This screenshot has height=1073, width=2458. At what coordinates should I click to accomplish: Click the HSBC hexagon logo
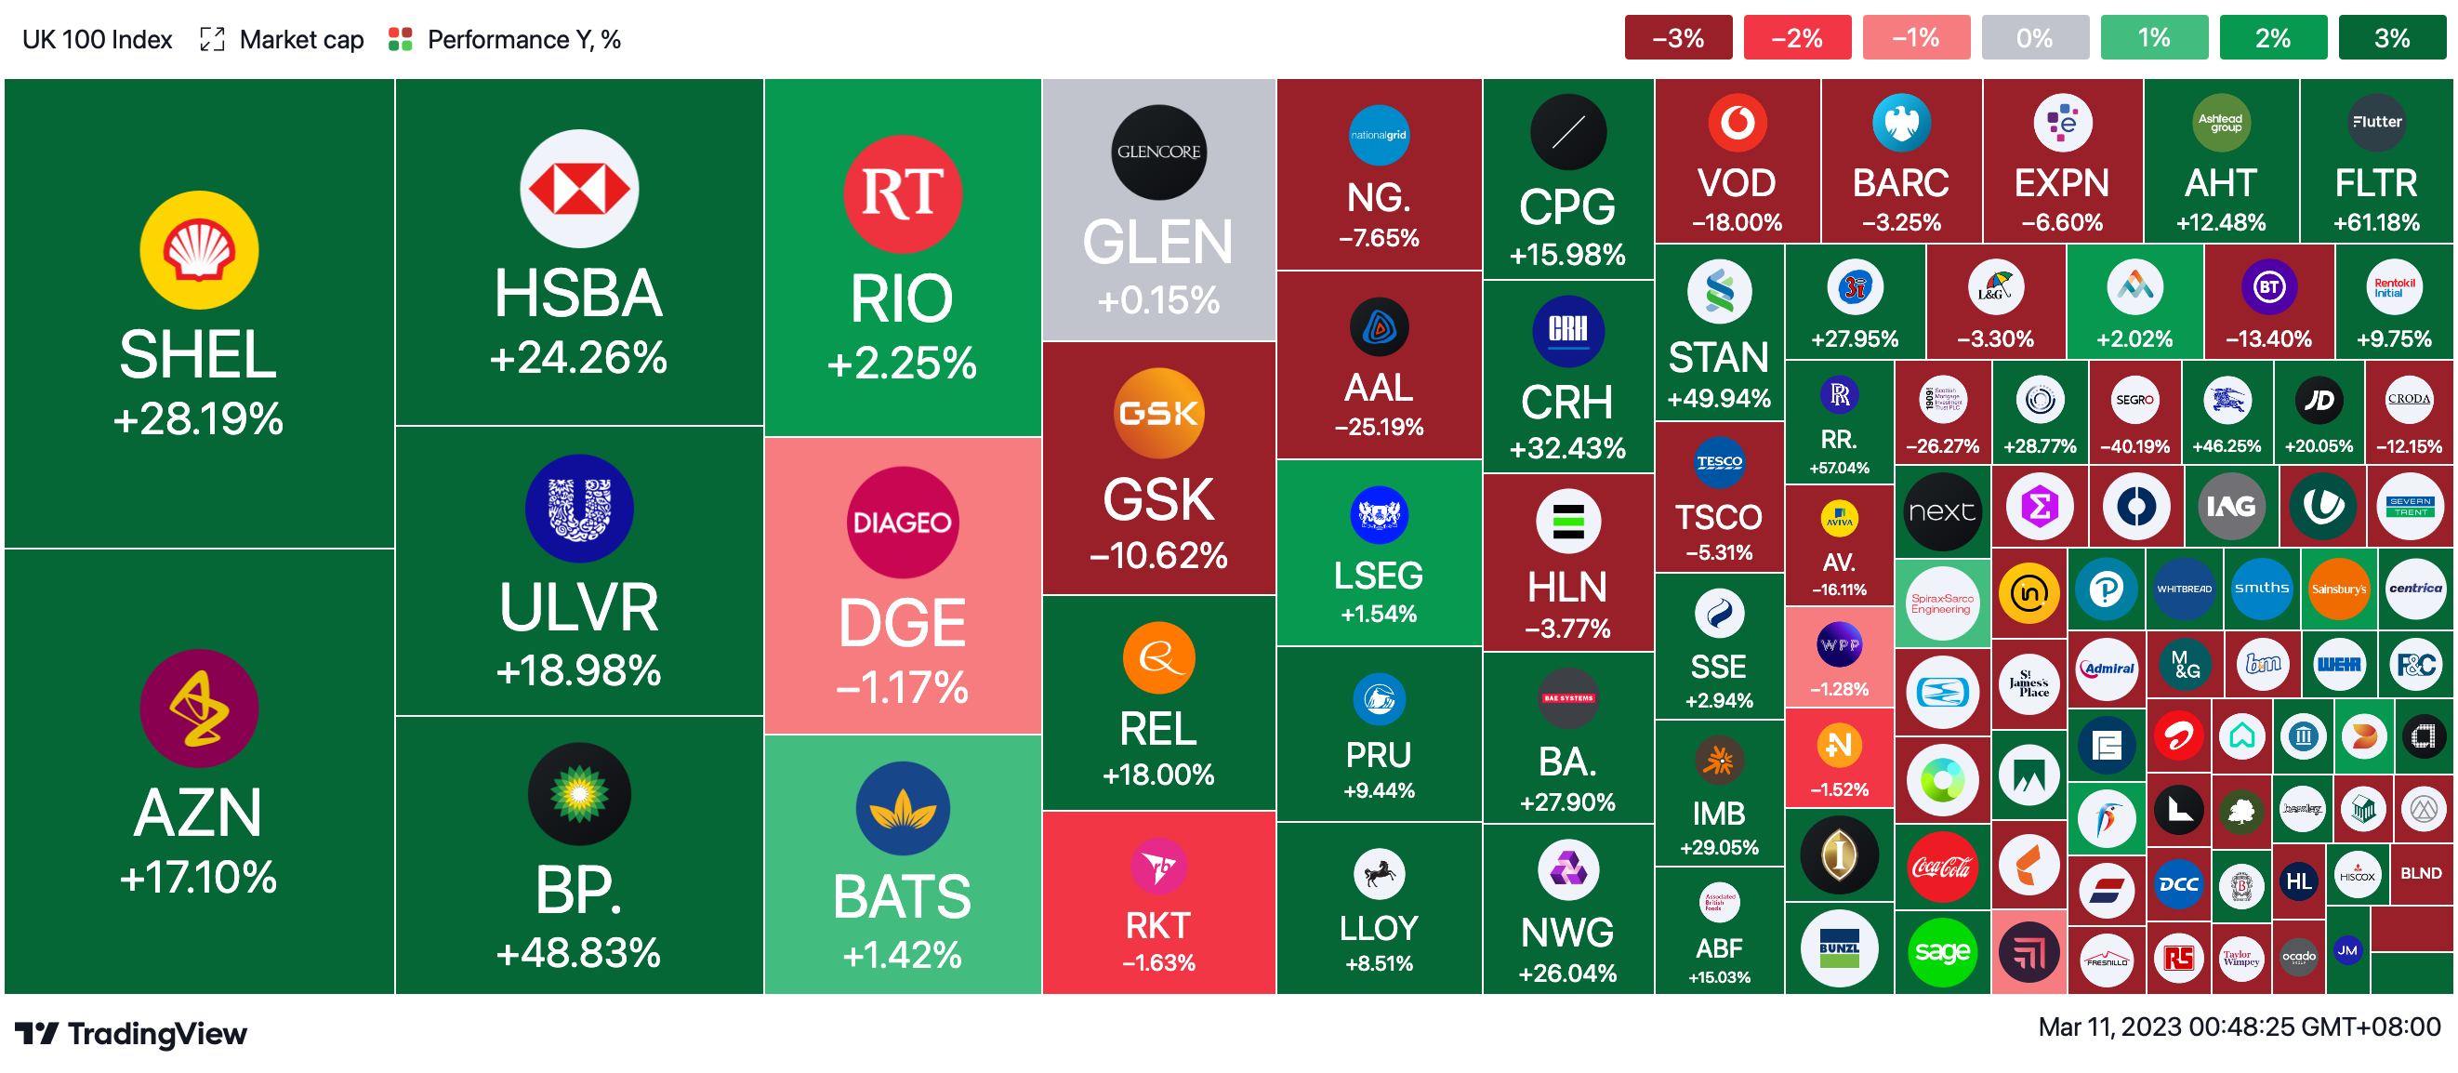pos(579,189)
